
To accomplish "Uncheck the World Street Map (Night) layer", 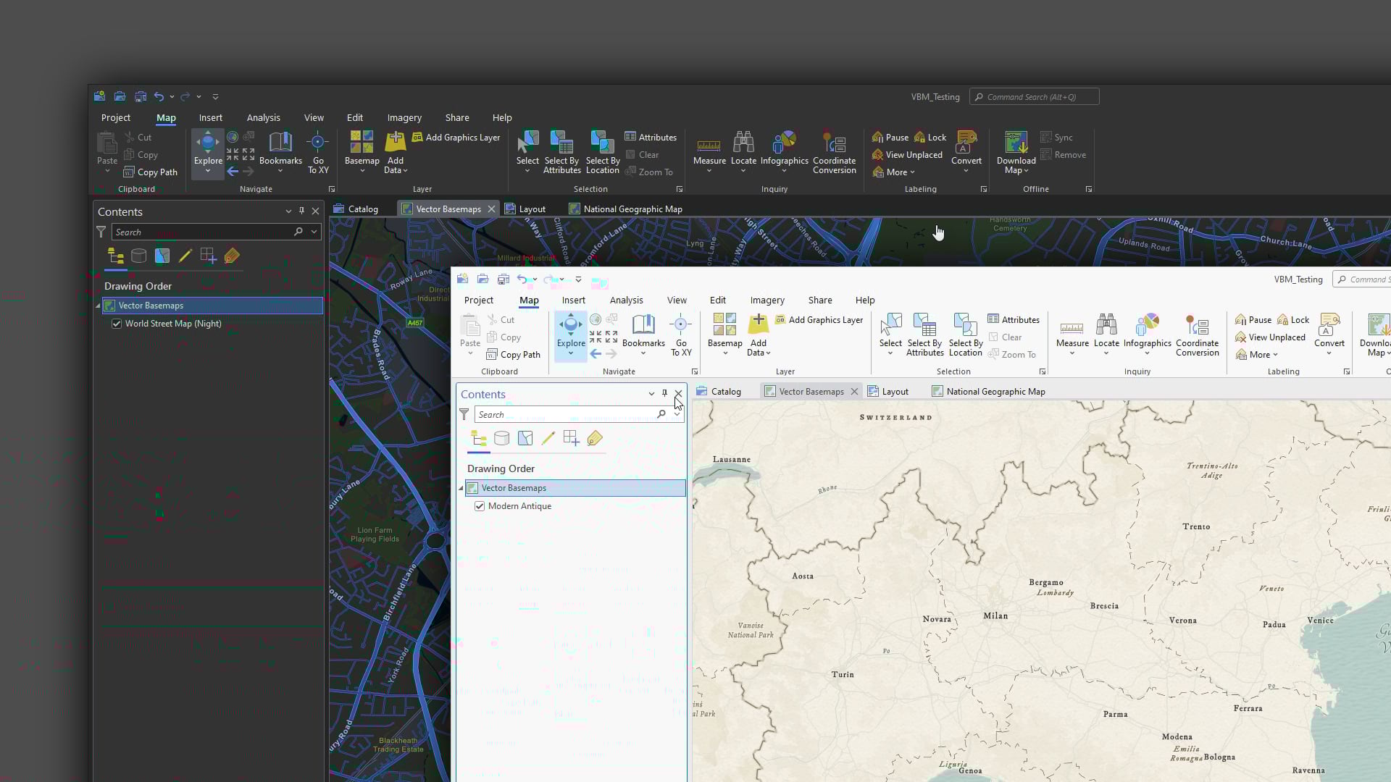I will pyautogui.click(x=117, y=323).
